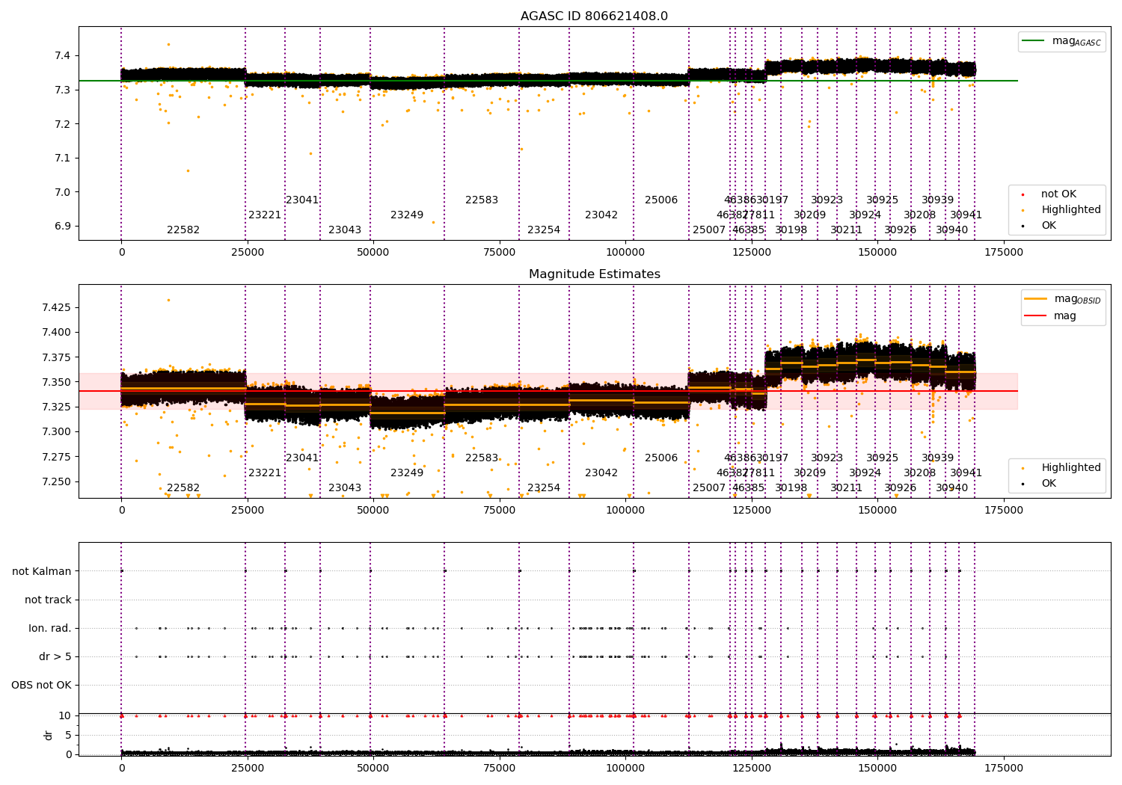Click OBSID label 23042 in the top panel

601,215
